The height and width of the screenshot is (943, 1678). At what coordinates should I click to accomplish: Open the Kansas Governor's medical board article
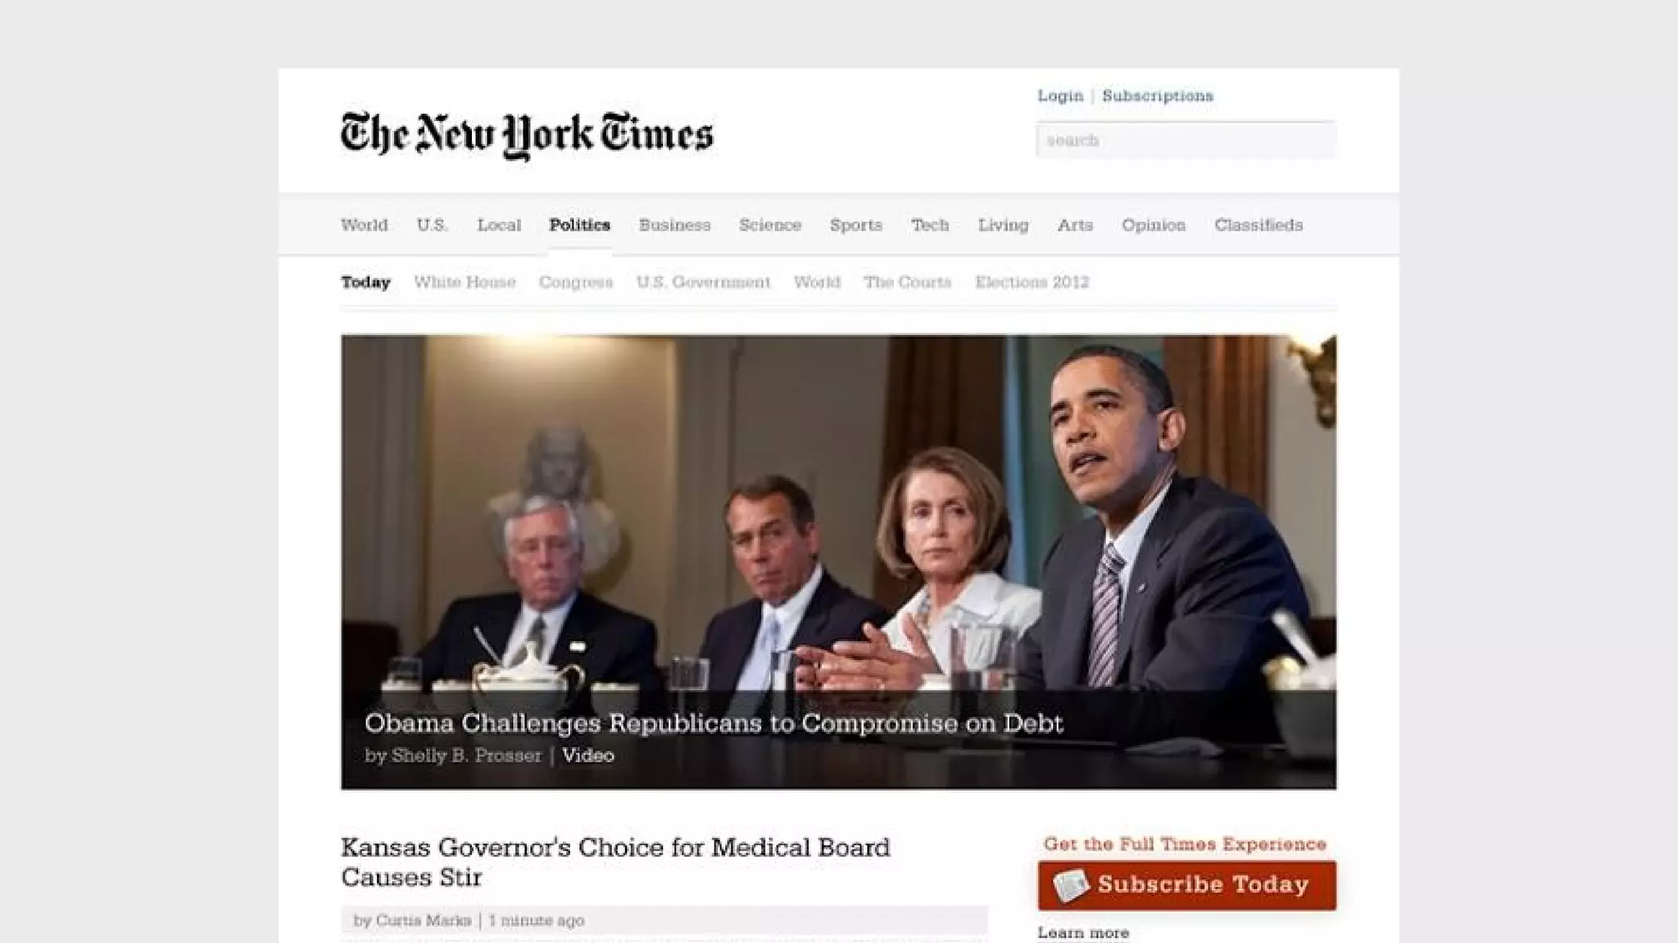click(x=615, y=862)
